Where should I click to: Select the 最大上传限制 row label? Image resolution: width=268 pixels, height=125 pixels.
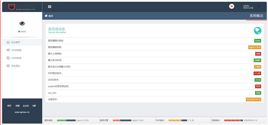tap(55, 54)
